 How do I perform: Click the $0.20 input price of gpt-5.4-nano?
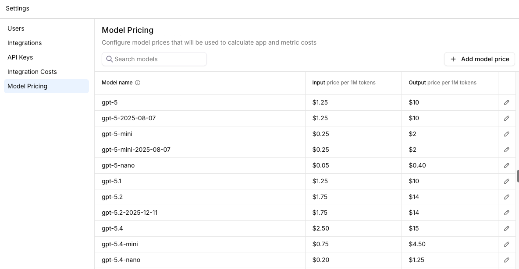pyautogui.click(x=321, y=260)
